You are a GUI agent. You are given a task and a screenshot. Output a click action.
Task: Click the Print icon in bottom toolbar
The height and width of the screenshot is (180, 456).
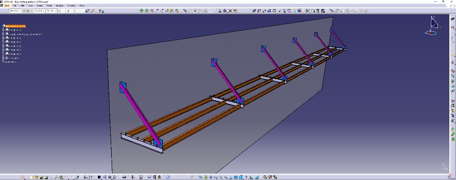pos(47,177)
